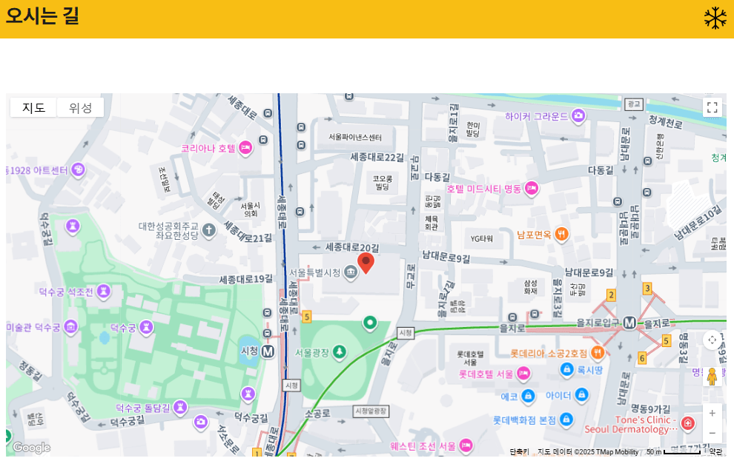
Task: Click the red destination marker on the map
Action: click(x=367, y=263)
